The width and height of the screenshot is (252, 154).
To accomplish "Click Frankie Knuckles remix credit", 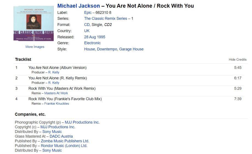I will click(56, 104).
